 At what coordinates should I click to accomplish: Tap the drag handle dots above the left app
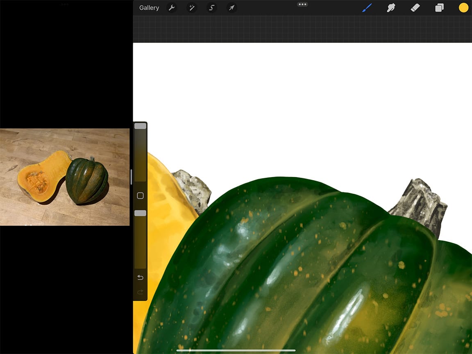[x=64, y=5]
